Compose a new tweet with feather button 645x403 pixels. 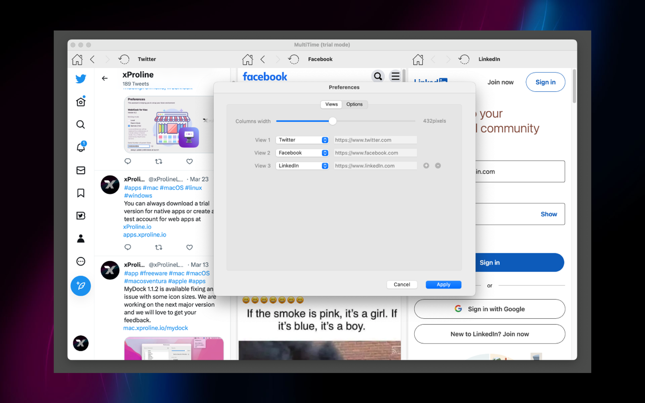(81, 286)
